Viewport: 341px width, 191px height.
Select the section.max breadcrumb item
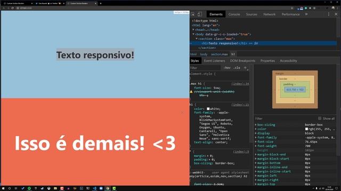click(219, 54)
